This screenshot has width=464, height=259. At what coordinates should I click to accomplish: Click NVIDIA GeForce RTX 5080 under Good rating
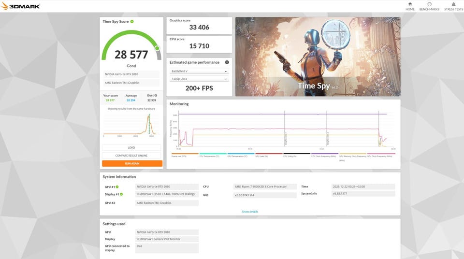click(x=131, y=74)
